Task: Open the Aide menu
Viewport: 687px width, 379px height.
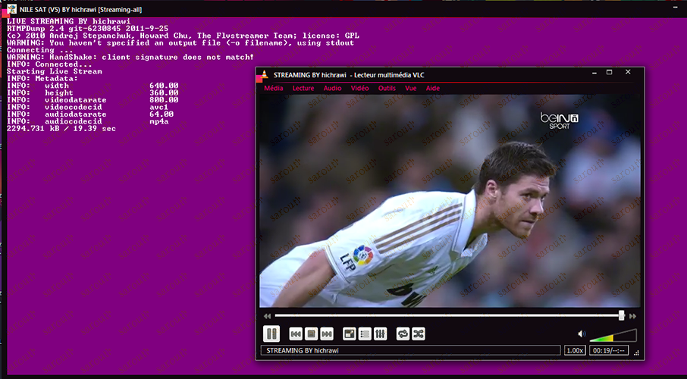Action: click(x=433, y=88)
